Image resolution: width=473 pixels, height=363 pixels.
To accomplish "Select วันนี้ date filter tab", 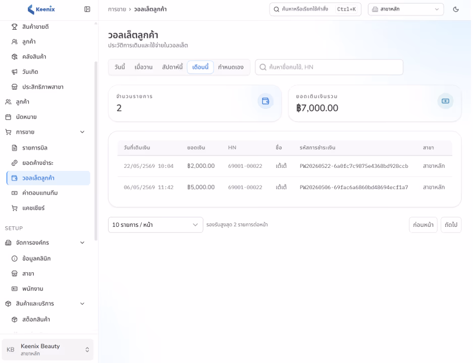I will tap(120, 67).
